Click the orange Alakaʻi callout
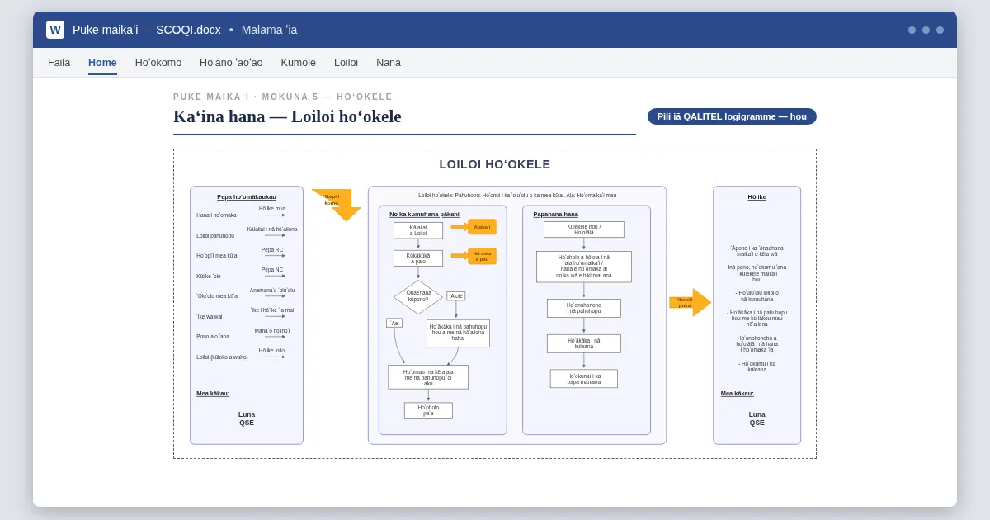Screen dimensions: 990x520 point(482,227)
